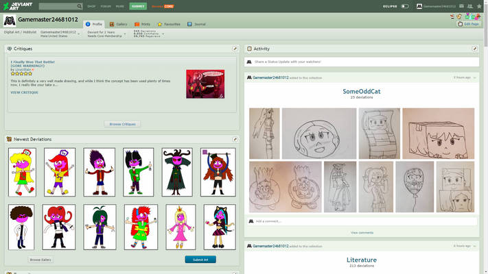Open the cat-eared girl deviation thumbnail
The height and width of the screenshot is (274, 488).
tap(220, 227)
